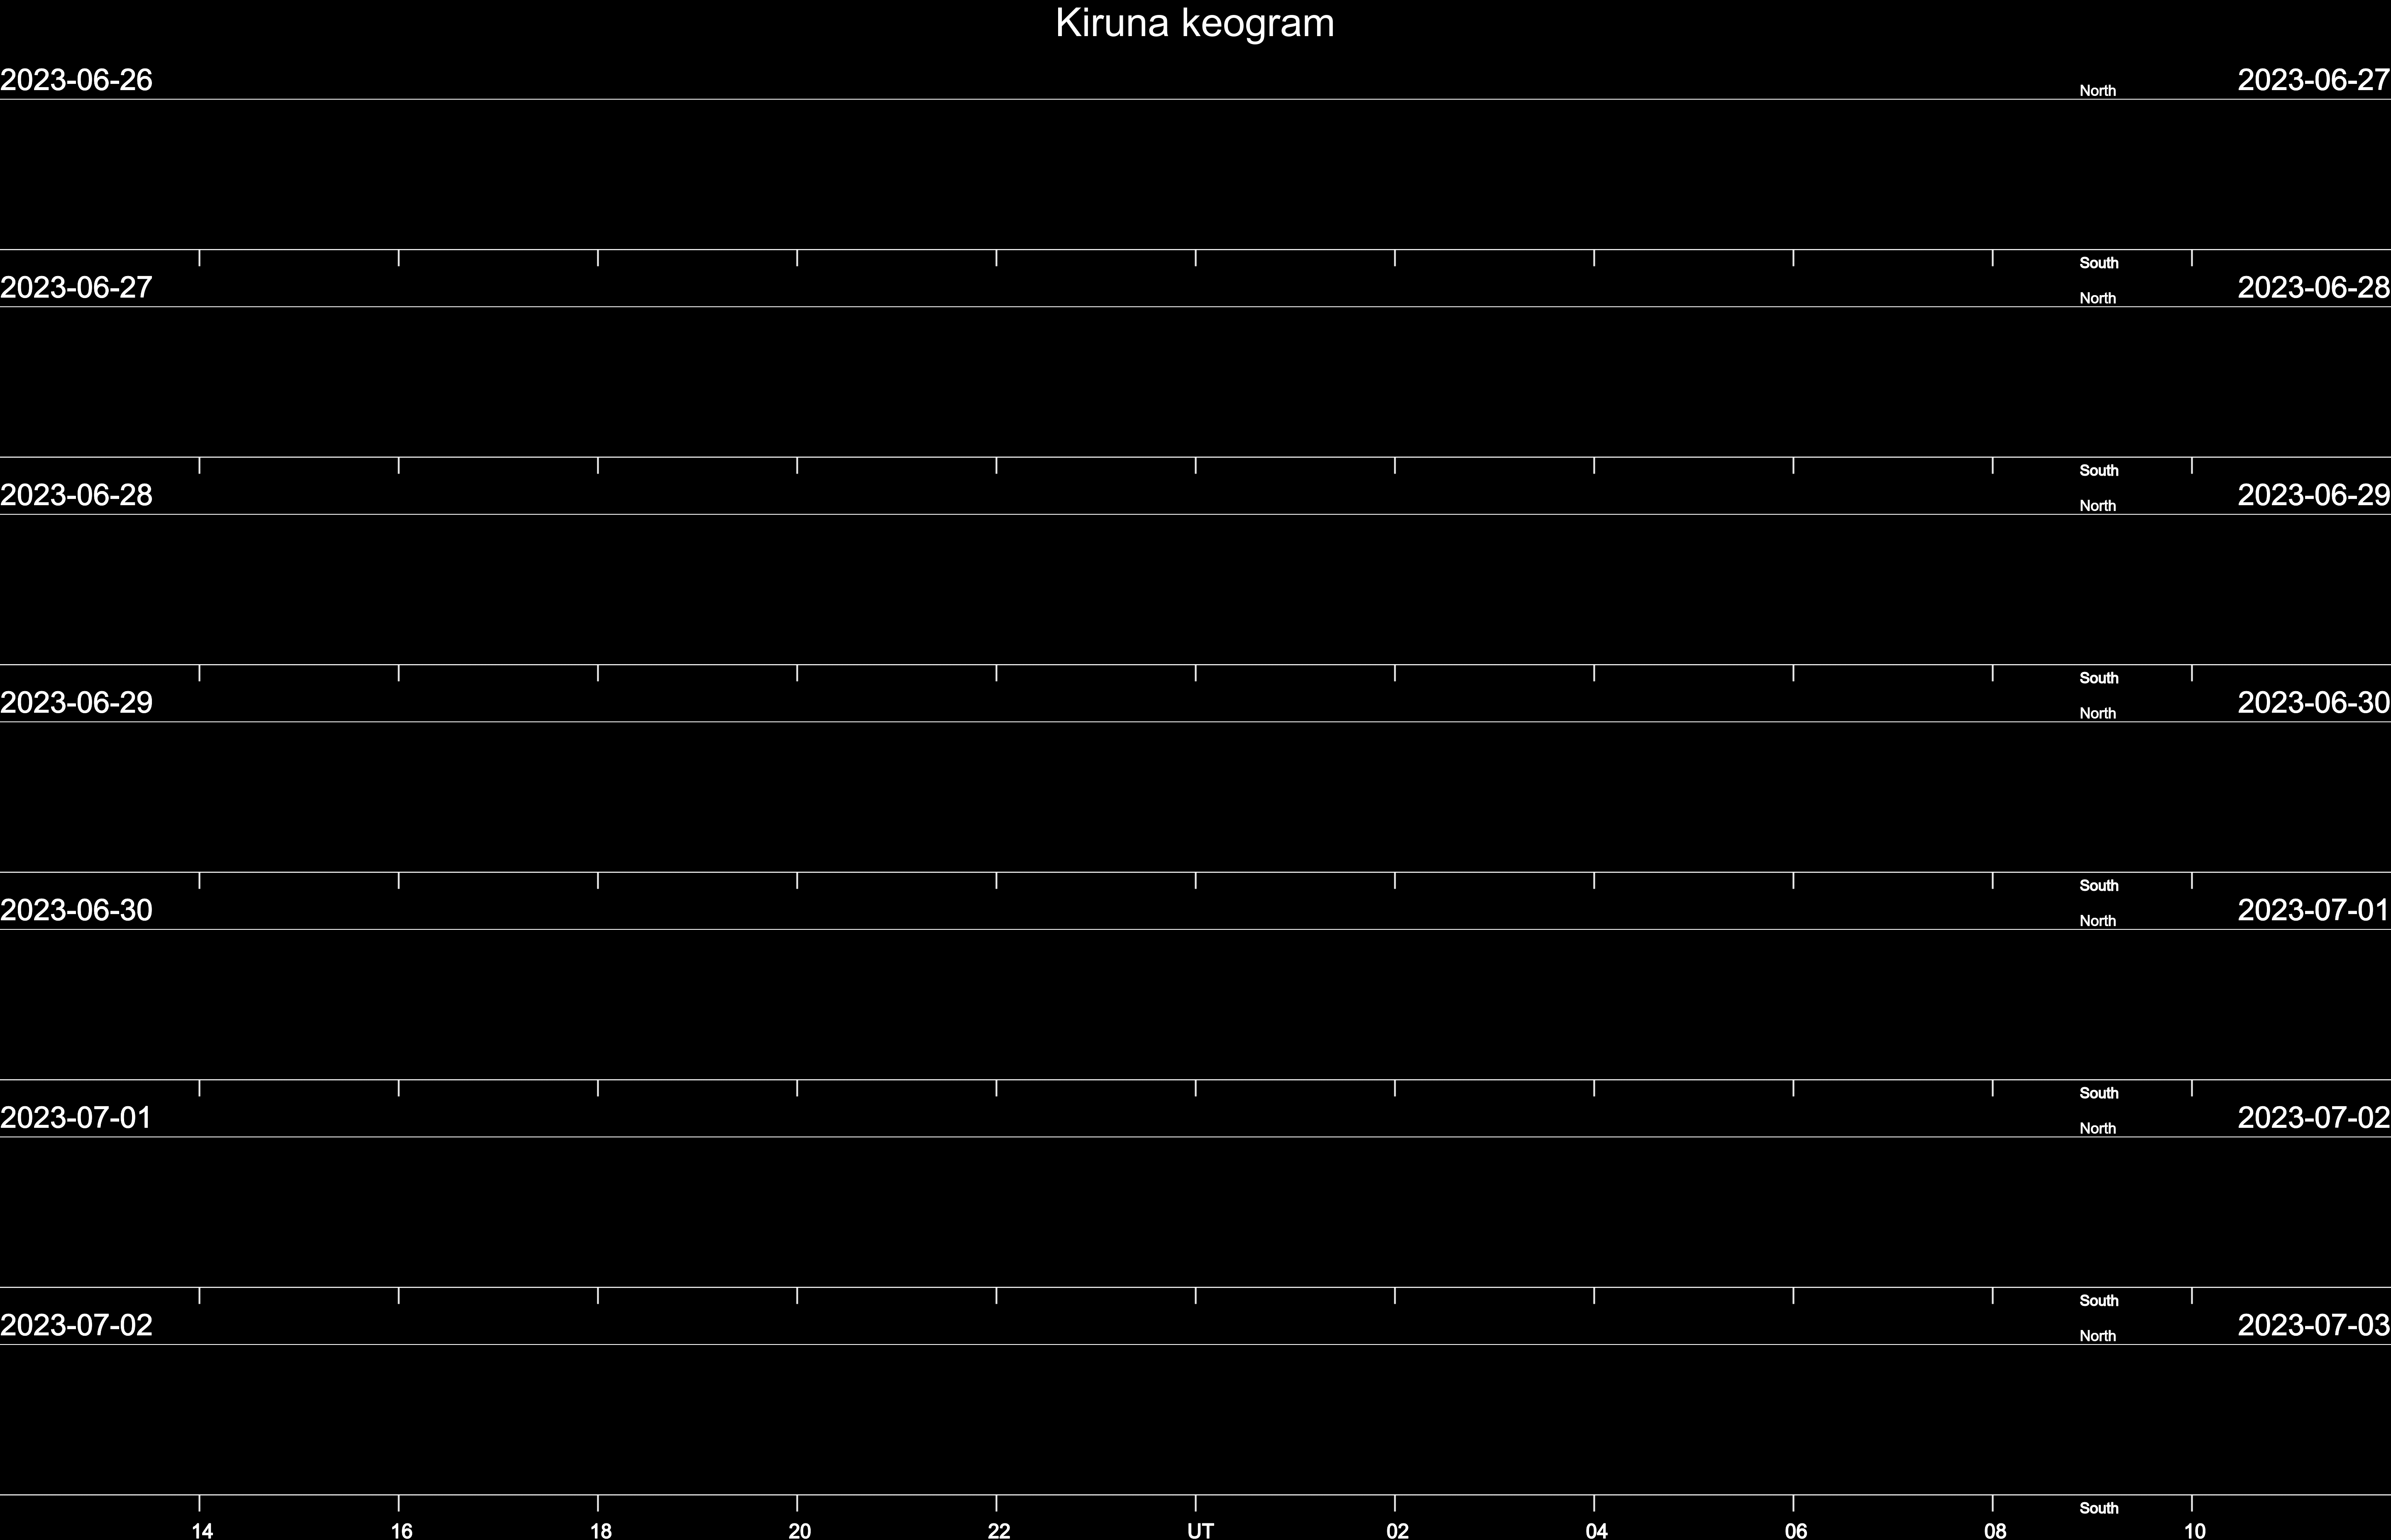Select North label of the 2023-06-26 row
This screenshot has height=1540, width=2391.
2097,91
